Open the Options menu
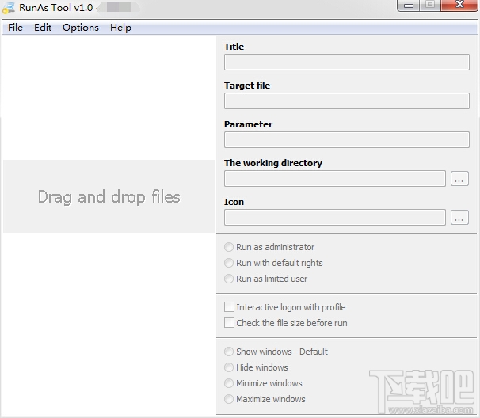 click(81, 28)
